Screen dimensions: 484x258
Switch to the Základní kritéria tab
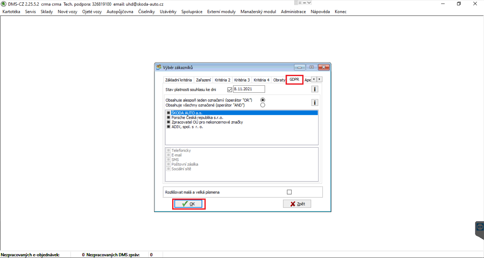click(x=178, y=80)
